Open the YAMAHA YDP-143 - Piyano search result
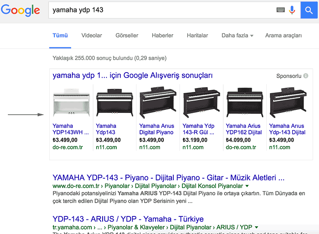Screen dimensions: 319x234 pos(169,178)
